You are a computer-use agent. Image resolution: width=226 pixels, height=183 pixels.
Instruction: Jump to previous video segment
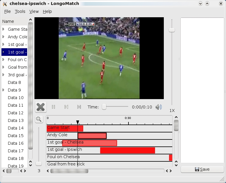66,107
